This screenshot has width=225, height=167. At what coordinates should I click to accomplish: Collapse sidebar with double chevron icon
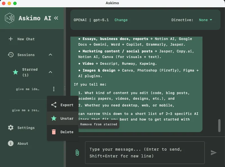(x=56, y=18)
